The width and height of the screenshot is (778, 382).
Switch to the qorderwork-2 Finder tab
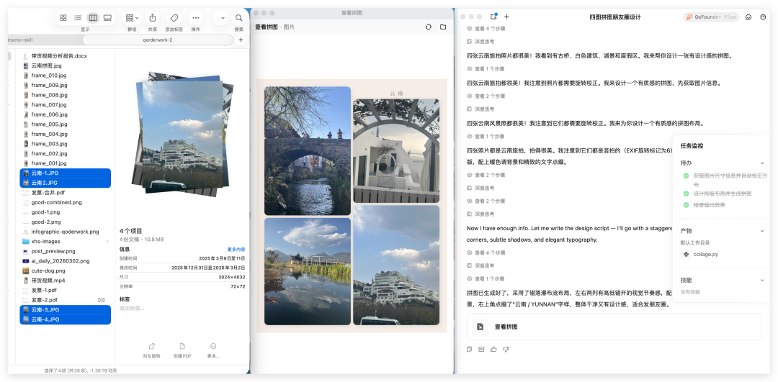pos(157,40)
